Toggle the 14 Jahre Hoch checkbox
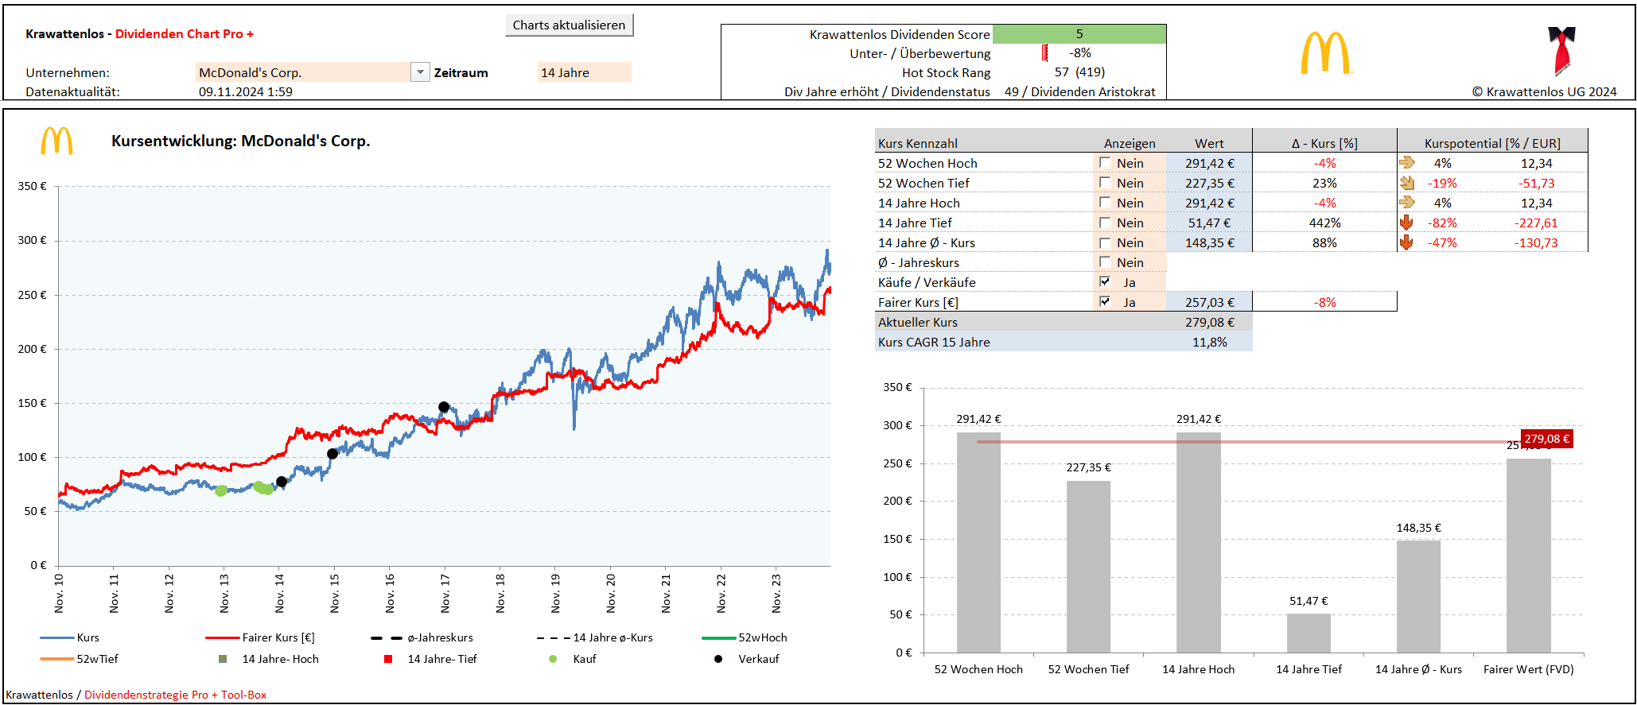The width and height of the screenshot is (1637, 705). coord(1105,202)
